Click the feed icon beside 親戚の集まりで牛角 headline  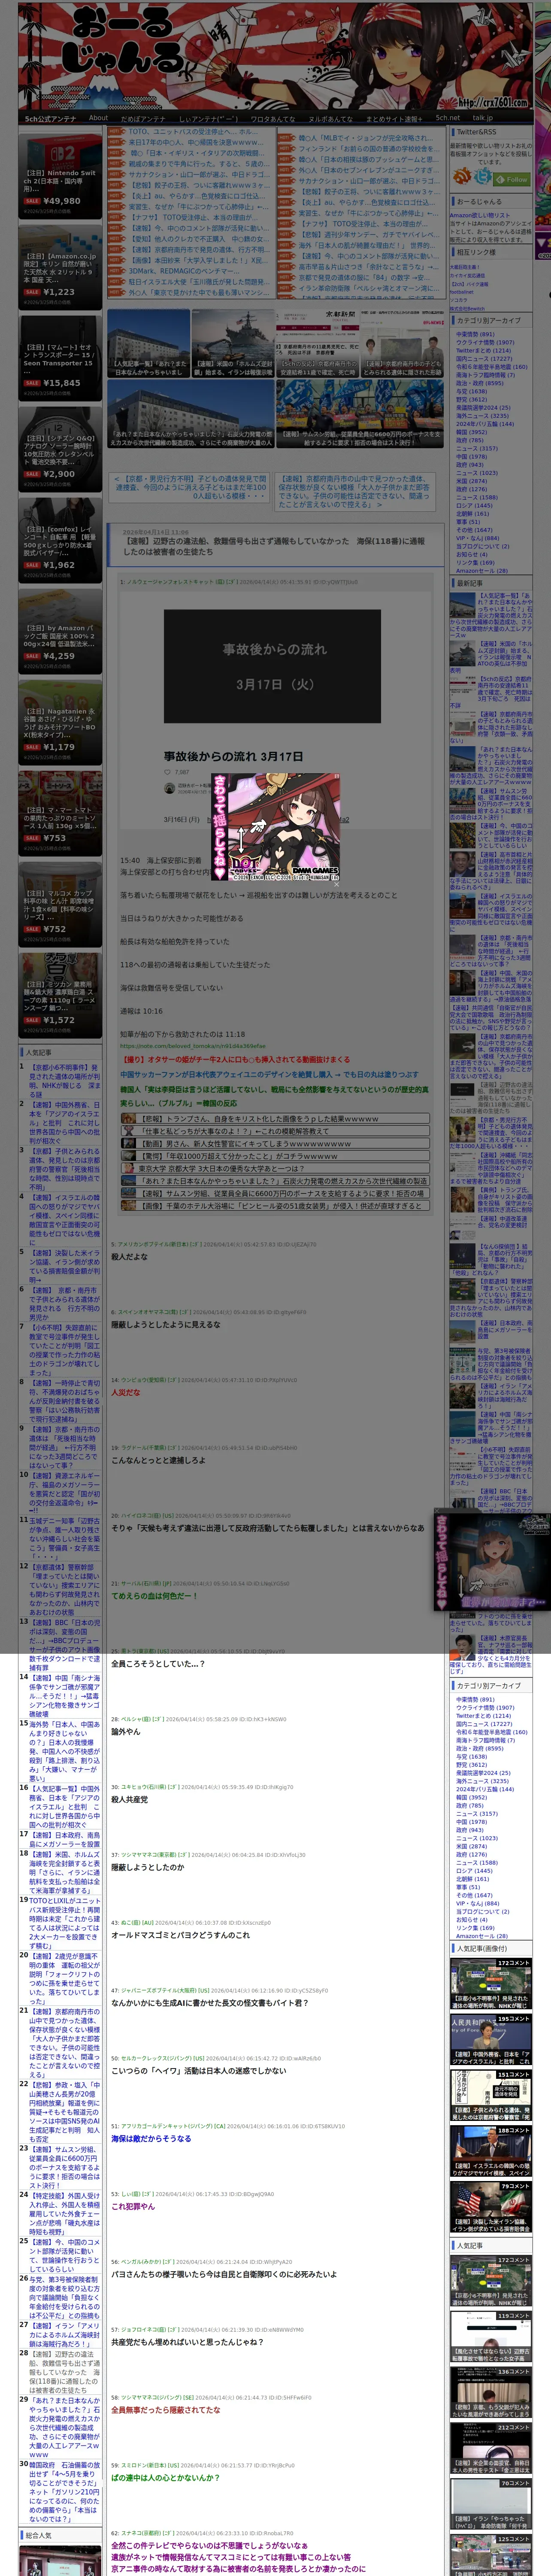tap(118, 164)
